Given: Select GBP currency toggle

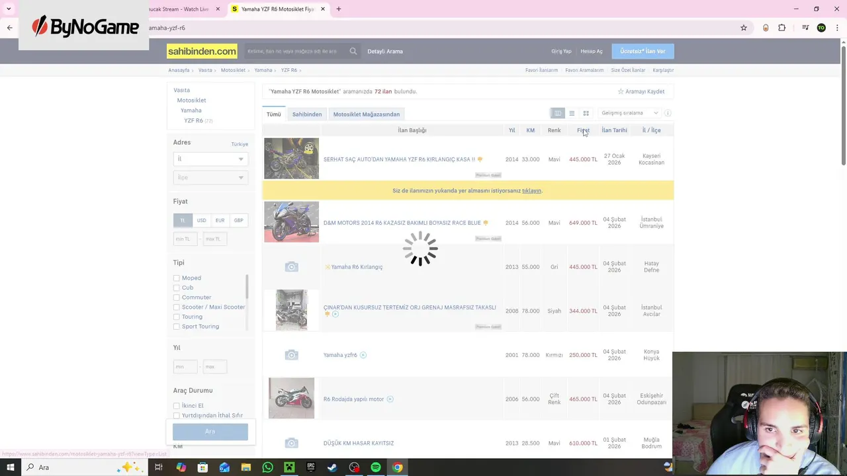Looking at the screenshot, I should point(238,220).
